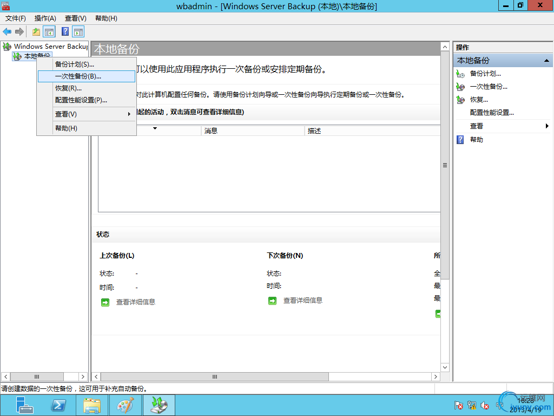Viewport: 554px width, 416px height.
Task: Click the Back arrow toolbar icon
Action: (x=7, y=32)
